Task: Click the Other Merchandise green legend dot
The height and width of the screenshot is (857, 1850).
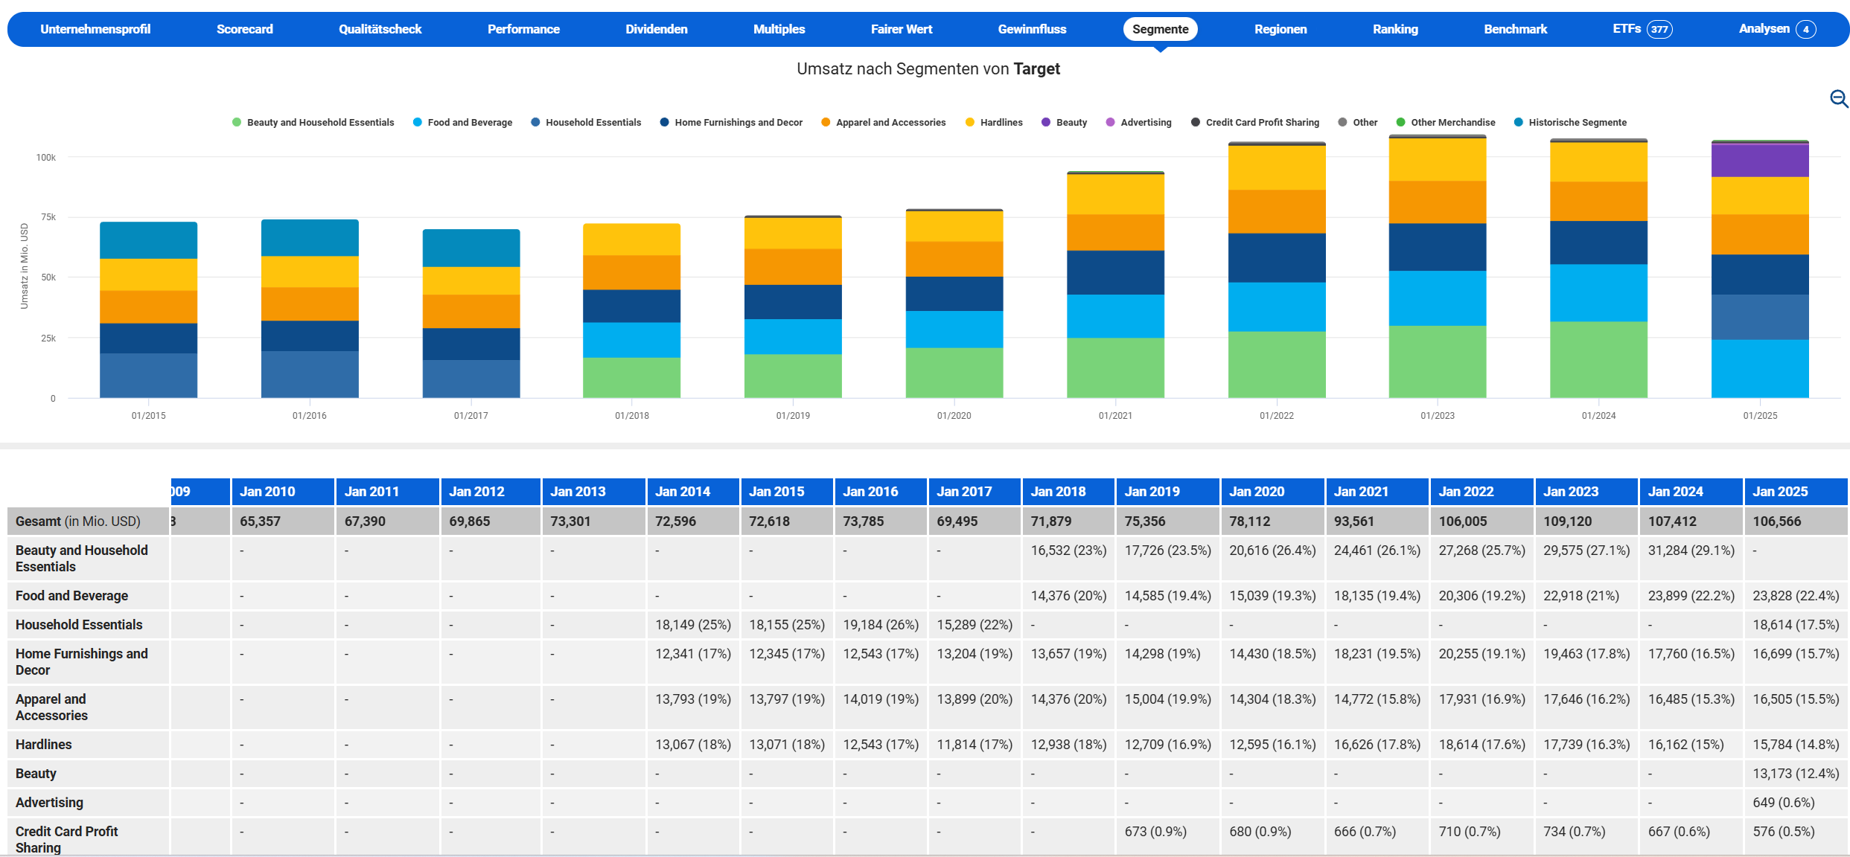Action: pyautogui.click(x=1400, y=123)
